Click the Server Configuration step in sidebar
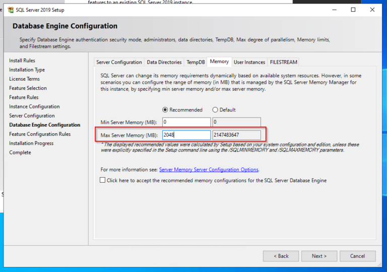Viewport: 387px width, 272px height. pos(32,116)
